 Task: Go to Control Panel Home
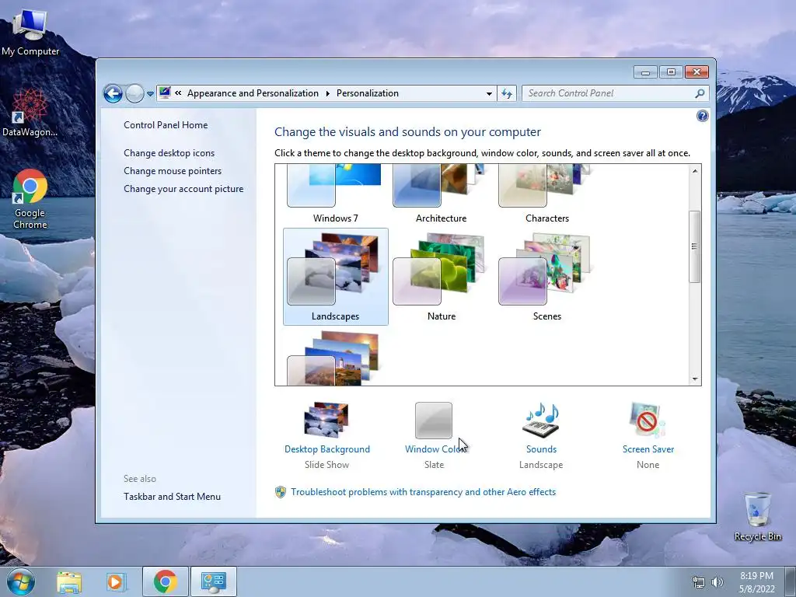(166, 125)
